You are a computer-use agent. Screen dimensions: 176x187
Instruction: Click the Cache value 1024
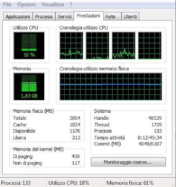pos(75,125)
